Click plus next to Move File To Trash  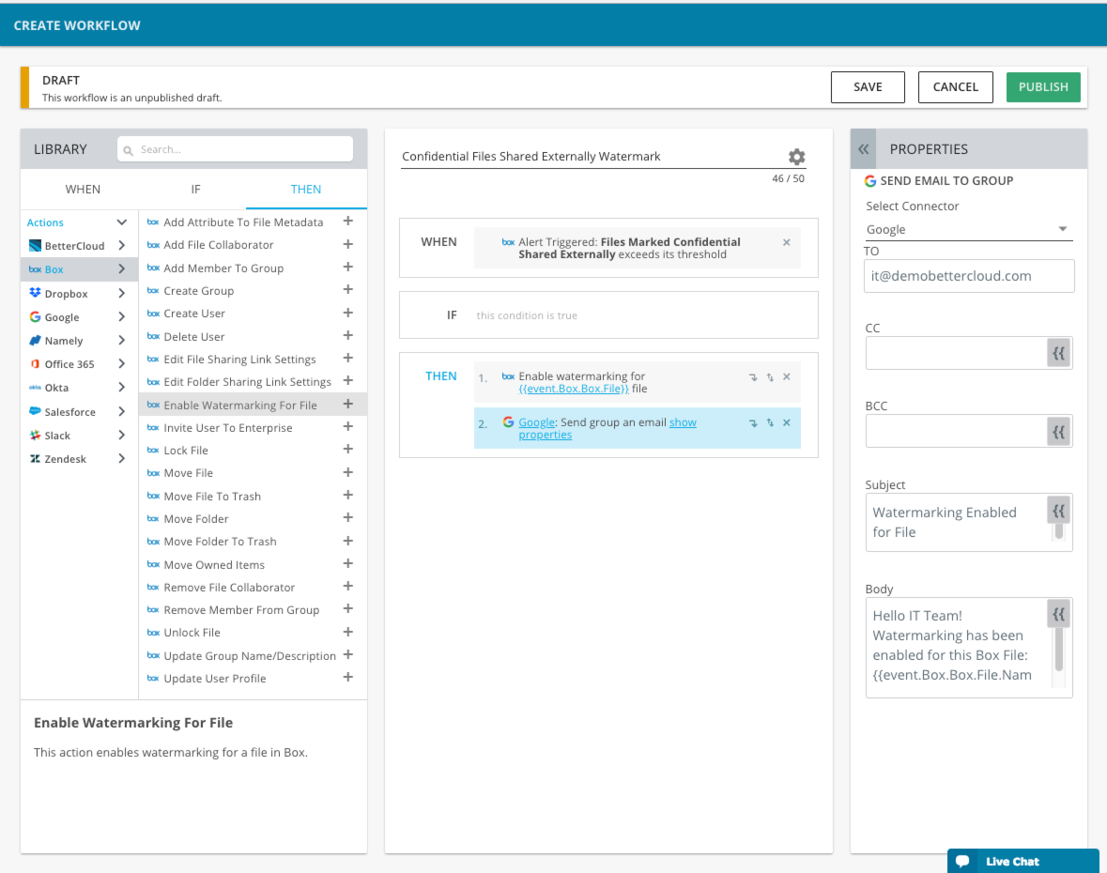(x=348, y=495)
